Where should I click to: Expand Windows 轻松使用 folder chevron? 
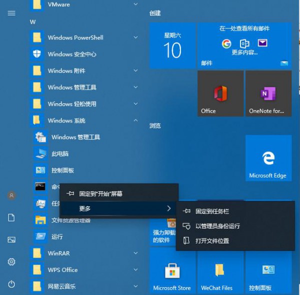[x=135, y=103]
